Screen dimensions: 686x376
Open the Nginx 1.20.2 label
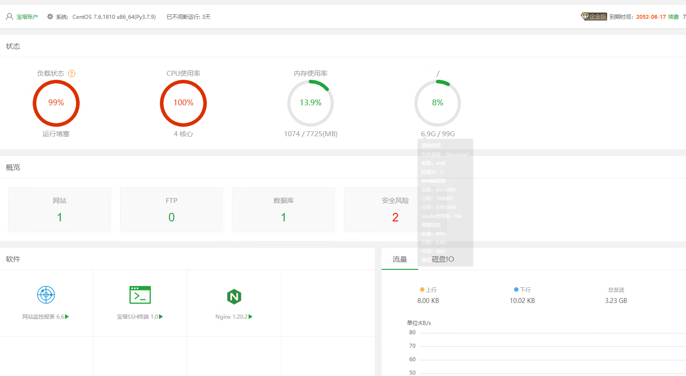click(232, 316)
